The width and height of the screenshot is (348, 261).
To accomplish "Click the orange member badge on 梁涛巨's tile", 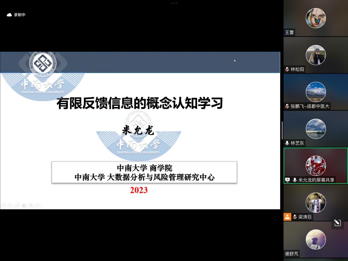I will pyautogui.click(x=287, y=217).
